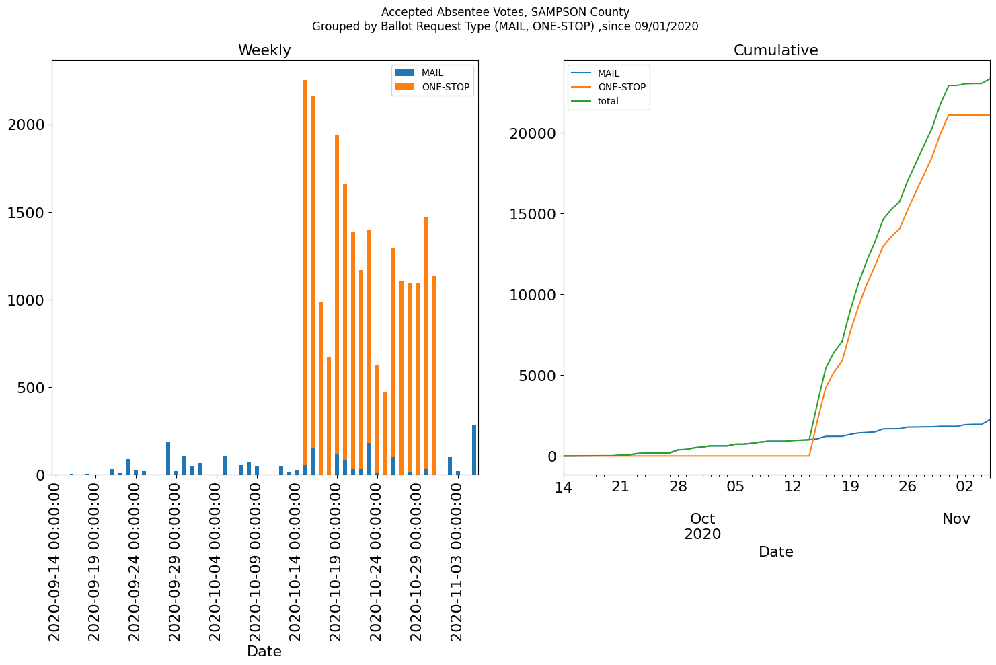Click the '02' tick on Cumulative x-axis
The height and width of the screenshot is (665, 996).
965,486
